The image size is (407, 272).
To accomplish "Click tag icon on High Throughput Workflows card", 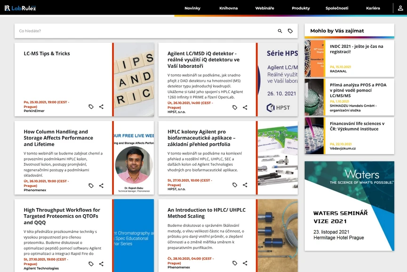I will point(91,264).
